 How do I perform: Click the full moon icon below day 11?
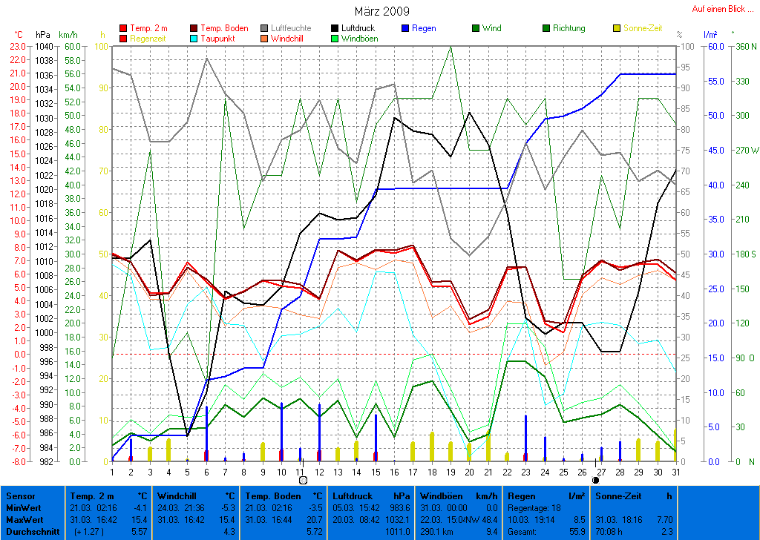[x=303, y=480]
